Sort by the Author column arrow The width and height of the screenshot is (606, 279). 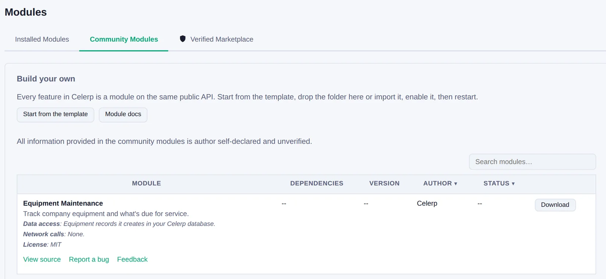tap(456, 184)
